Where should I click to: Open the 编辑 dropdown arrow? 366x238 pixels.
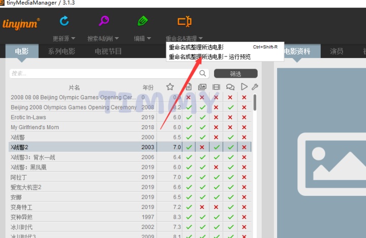tap(149, 38)
